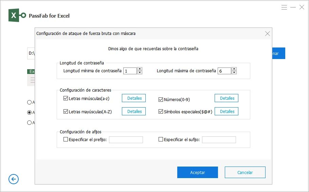Dismiss dialog with Cancelar button
The height and width of the screenshot is (192, 309).
pyautogui.click(x=245, y=172)
